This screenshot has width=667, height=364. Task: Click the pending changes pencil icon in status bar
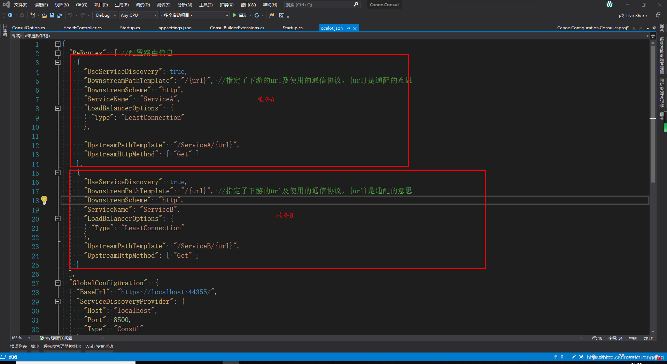pos(573,357)
